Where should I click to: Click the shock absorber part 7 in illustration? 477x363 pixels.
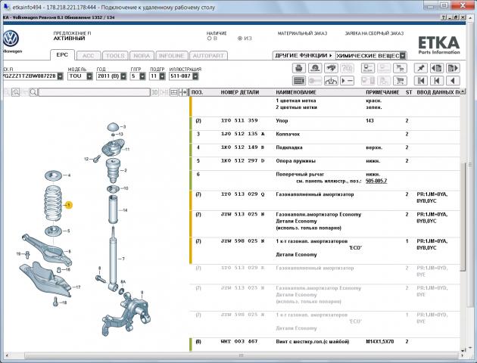113,258
